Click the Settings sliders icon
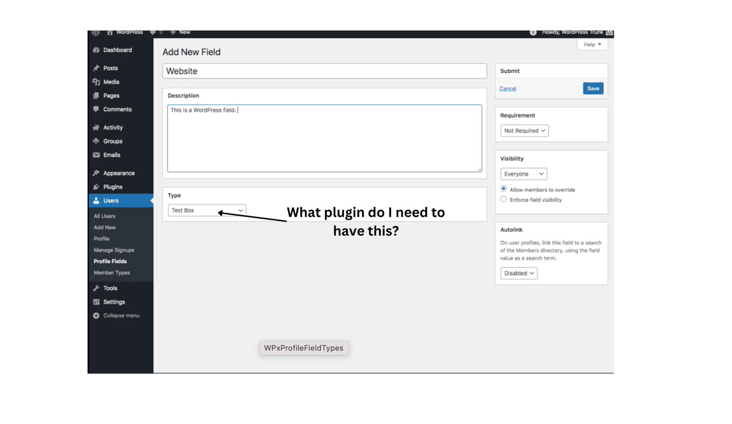 [96, 302]
